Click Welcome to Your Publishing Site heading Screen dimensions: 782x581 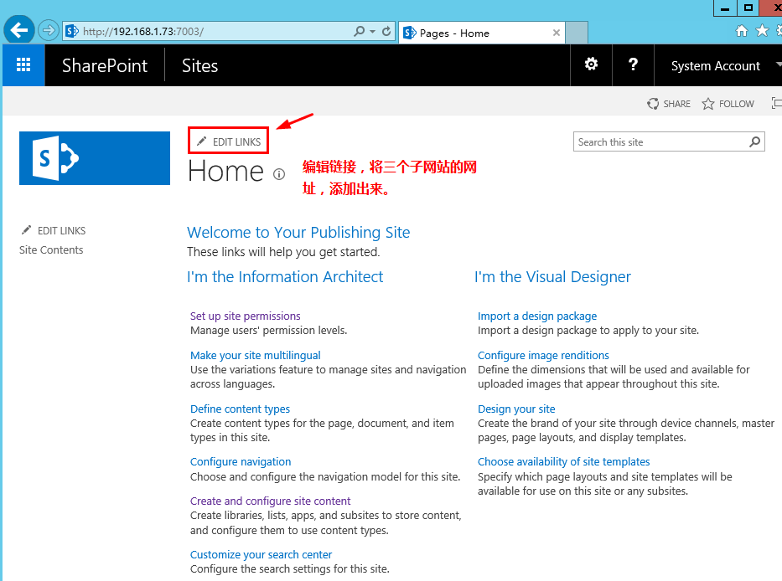(x=298, y=232)
